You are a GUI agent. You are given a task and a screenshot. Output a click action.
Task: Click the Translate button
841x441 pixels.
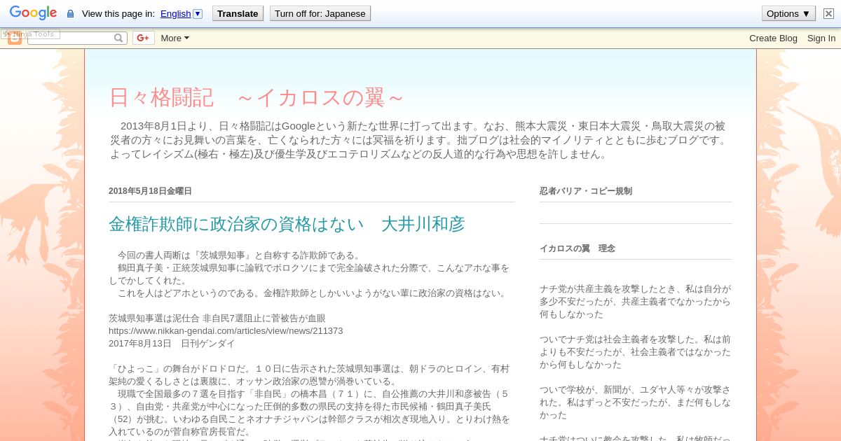[238, 13]
